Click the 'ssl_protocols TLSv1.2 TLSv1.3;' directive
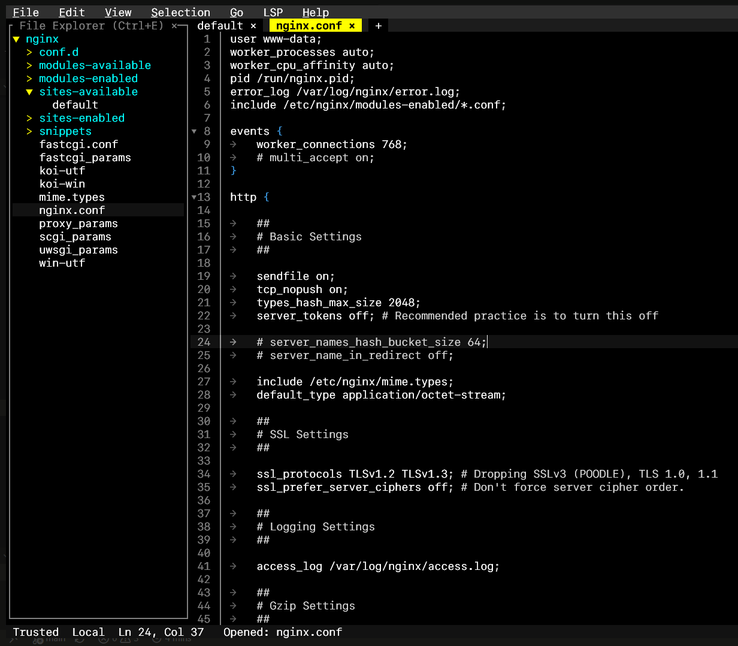This screenshot has width=738, height=646. (355, 474)
